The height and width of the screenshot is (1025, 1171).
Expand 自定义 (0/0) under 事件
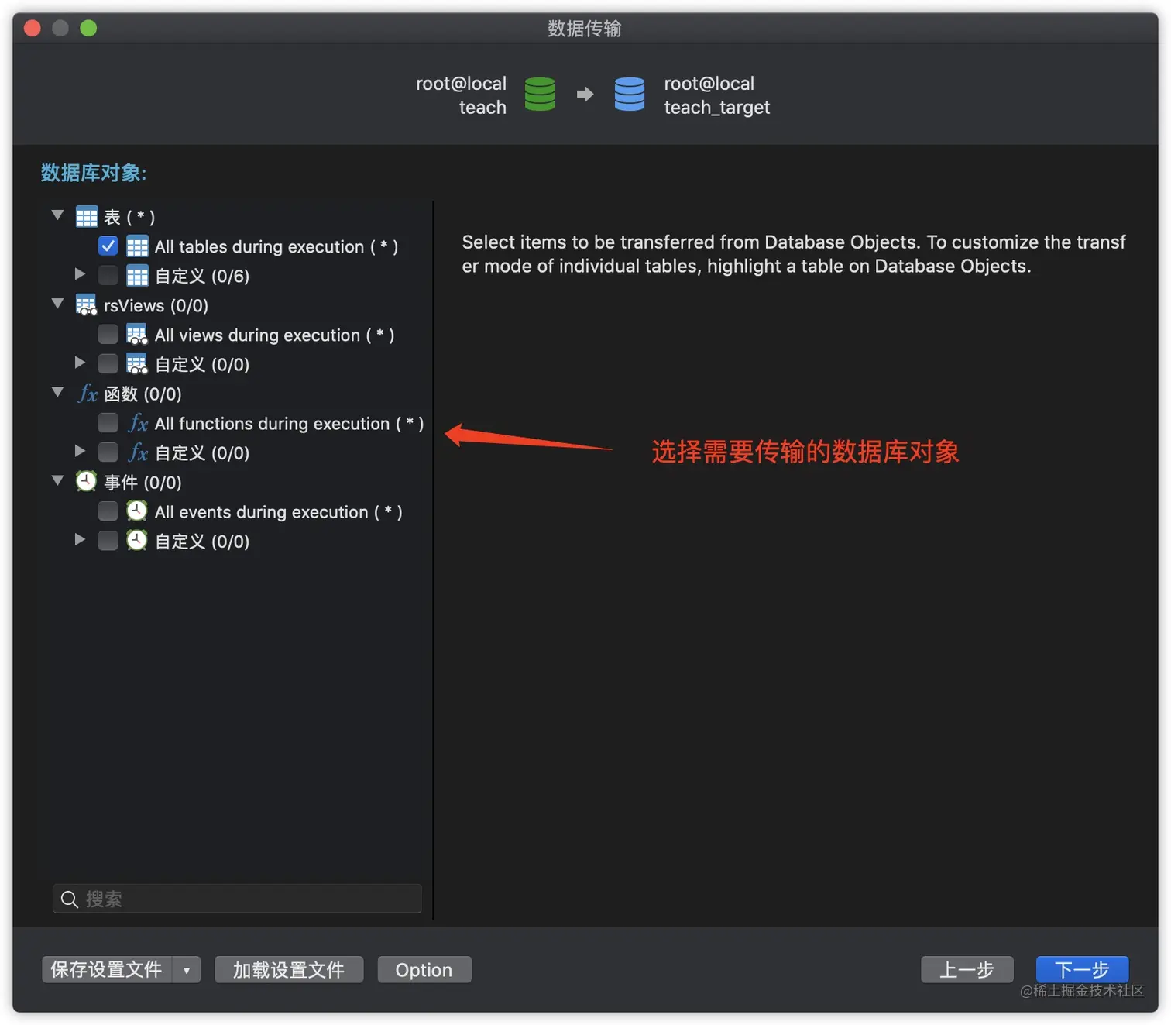pyautogui.click(x=79, y=539)
